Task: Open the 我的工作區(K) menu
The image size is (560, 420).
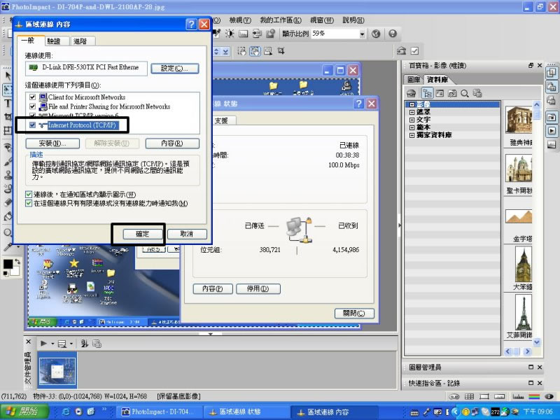Action: click(x=281, y=20)
